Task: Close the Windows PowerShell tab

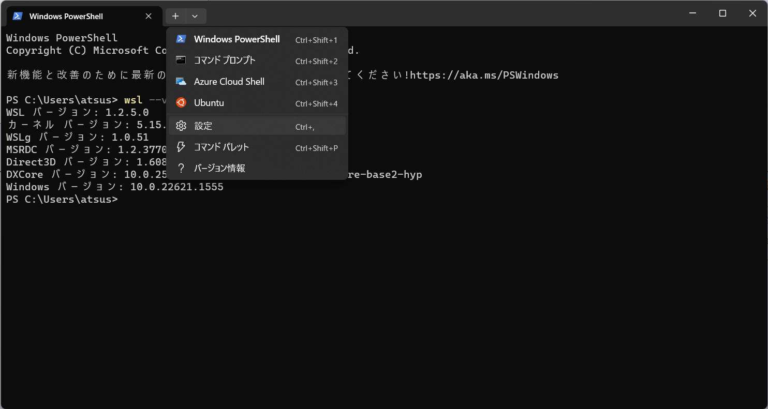Action: tap(149, 16)
